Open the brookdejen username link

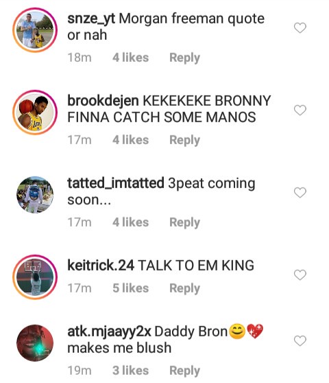click(x=103, y=101)
